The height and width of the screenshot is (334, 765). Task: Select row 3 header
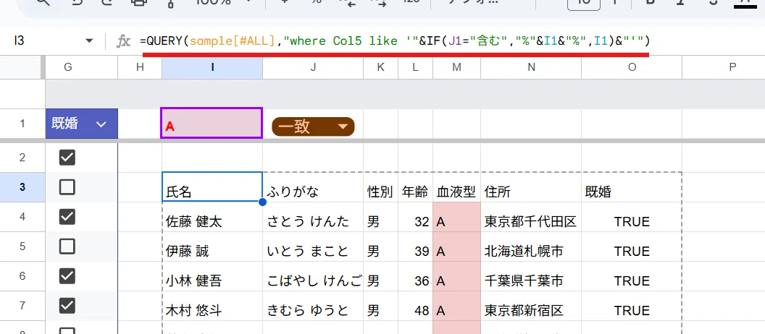(22, 187)
